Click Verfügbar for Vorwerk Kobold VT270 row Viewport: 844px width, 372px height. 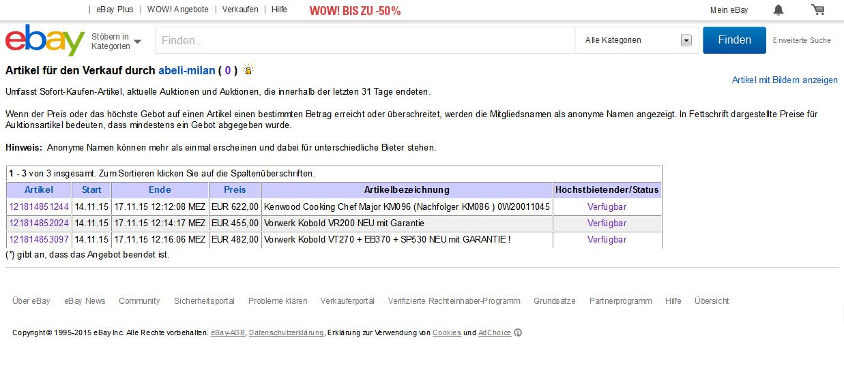607,239
